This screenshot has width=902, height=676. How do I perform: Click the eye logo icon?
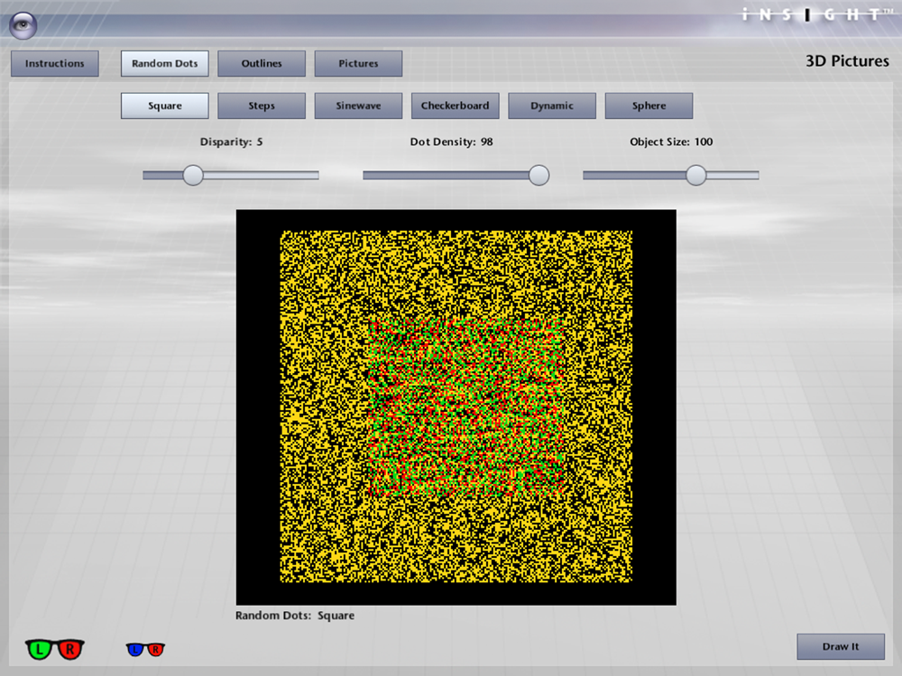(23, 25)
